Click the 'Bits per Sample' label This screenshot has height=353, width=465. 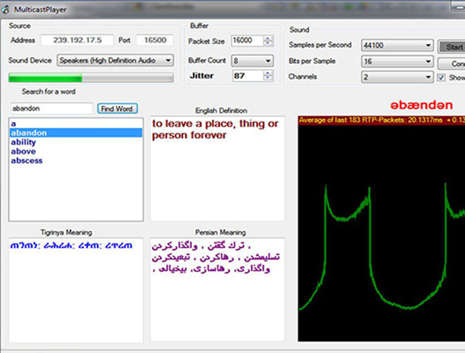point(312,61)
